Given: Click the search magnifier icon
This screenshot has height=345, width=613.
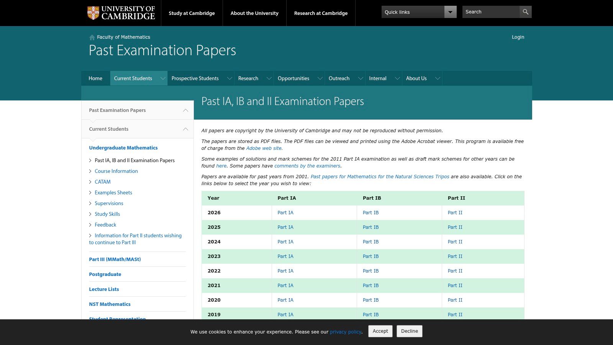Looking at the screenshot, I should pos(526,12).
